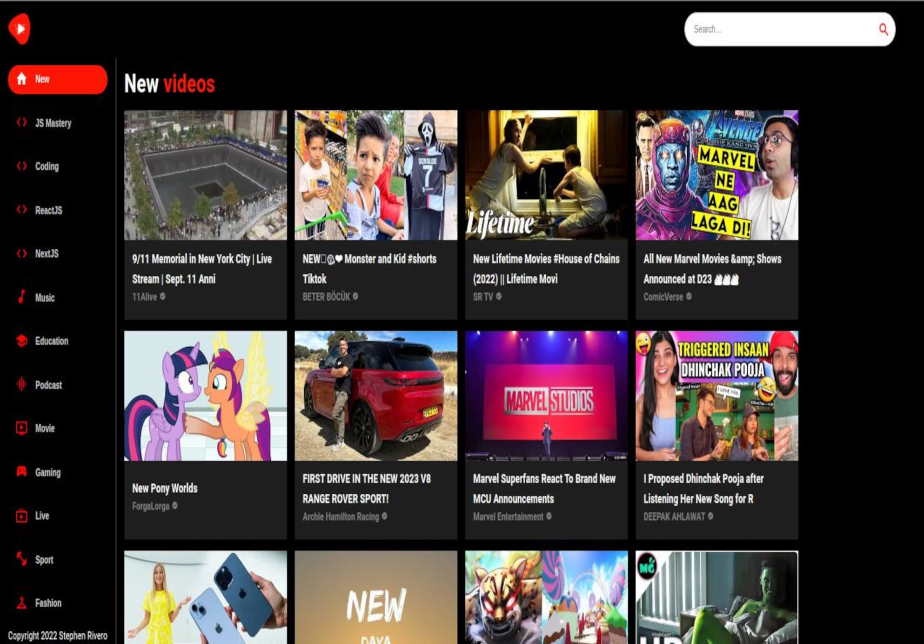Viewport: 924px width, 644px height.
Task: Play the 9/11 Memorial thumbnail
Action: click(x=205, y=175)
